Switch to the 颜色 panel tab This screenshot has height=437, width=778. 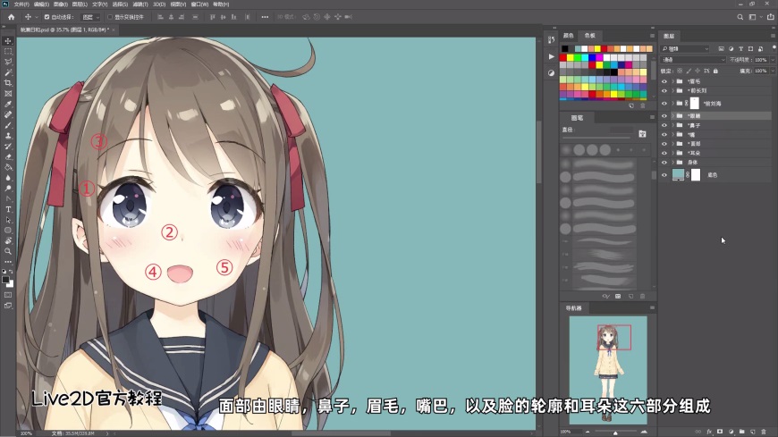coord(569,36)
